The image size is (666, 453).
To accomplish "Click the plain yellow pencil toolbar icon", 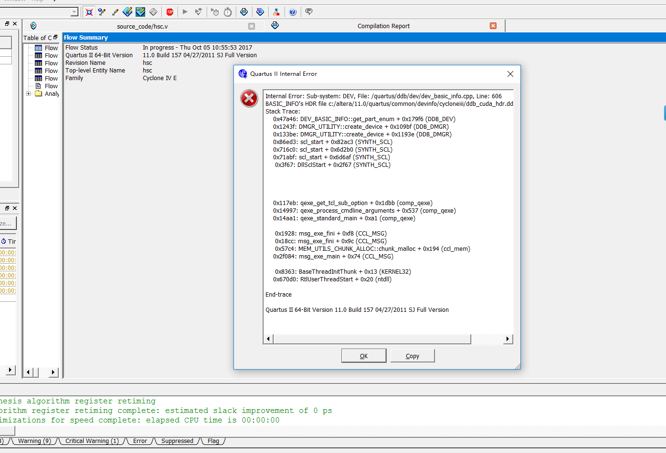I will [x=115, y=12].
